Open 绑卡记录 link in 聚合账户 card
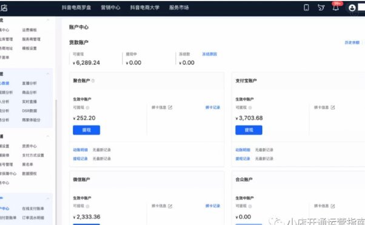This screenshot has width=365, height=225. (213, 107)
